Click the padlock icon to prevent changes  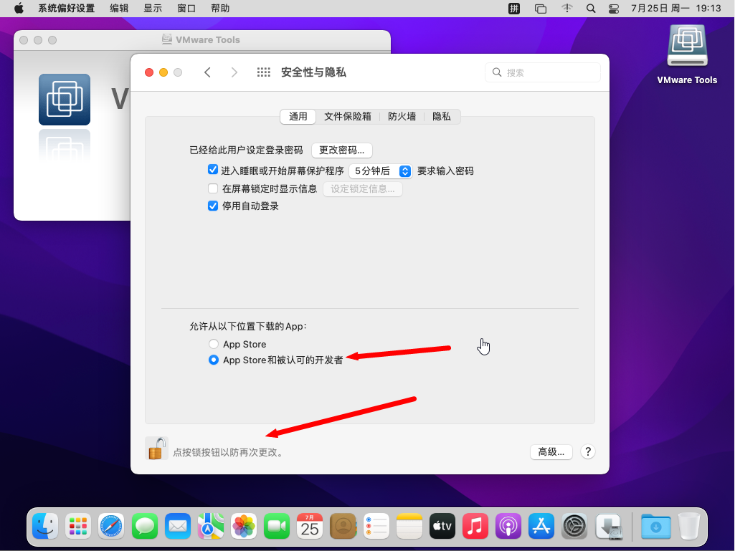[x=157, y=449]
